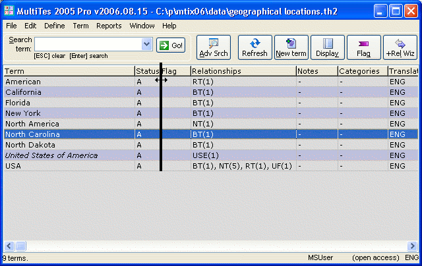Click the USE(1) relationship cell

[243, 155]
